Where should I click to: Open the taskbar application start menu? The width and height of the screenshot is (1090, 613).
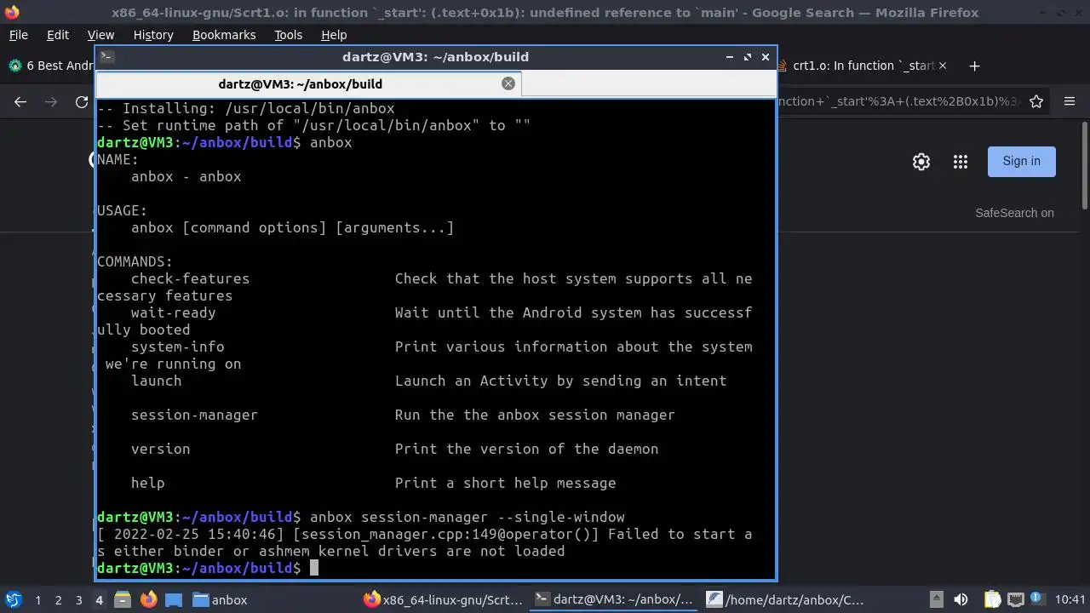point(13,599)
